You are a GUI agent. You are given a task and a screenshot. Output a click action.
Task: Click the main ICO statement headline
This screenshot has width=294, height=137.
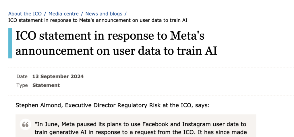pyautogui.click(x=116, y=43)
